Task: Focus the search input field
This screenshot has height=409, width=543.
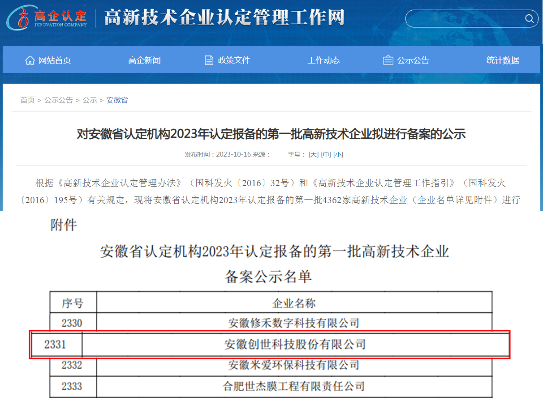Action: tap(464, 19)
